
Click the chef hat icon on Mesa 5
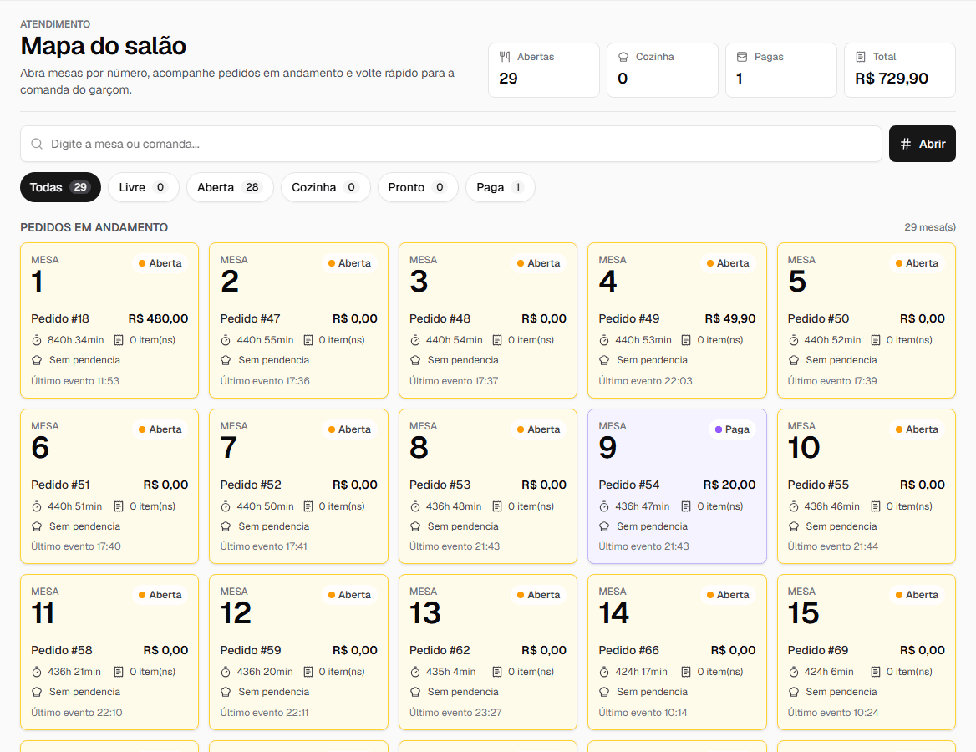point(794,360)
